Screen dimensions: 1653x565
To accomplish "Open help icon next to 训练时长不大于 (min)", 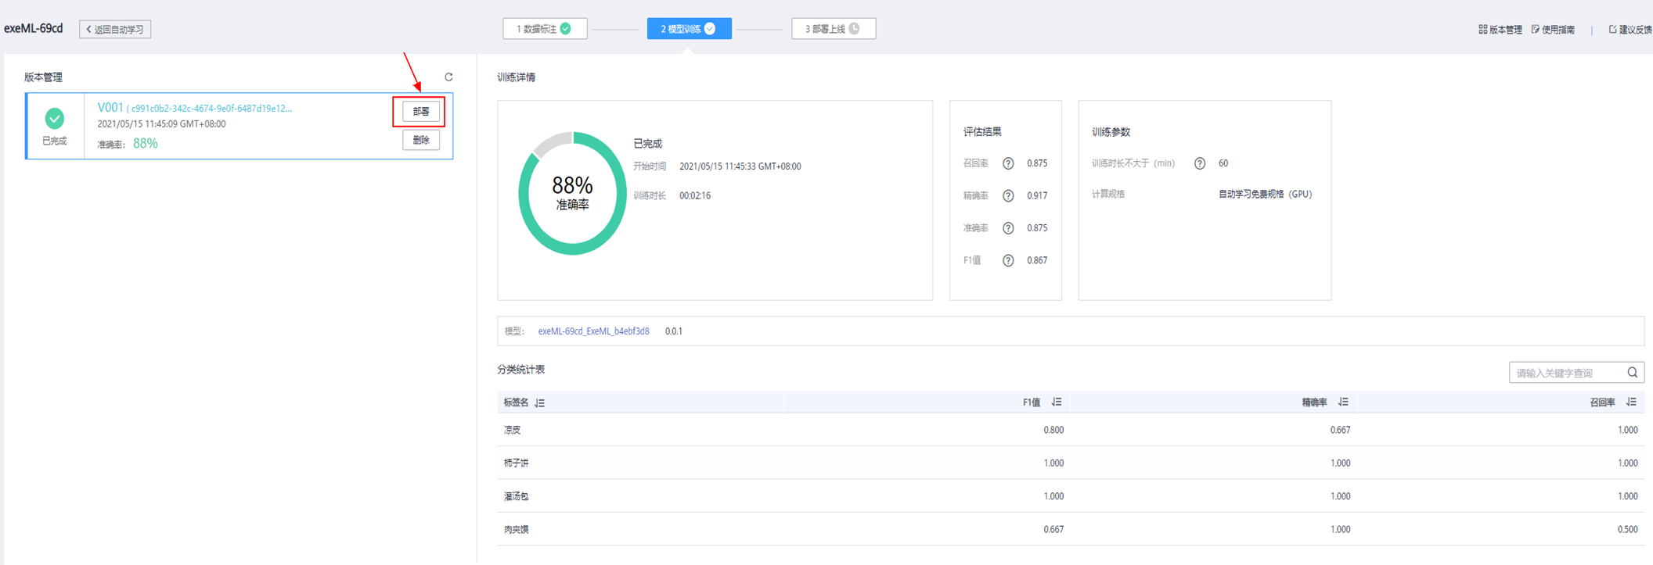I will click(x=1199, y=163).
